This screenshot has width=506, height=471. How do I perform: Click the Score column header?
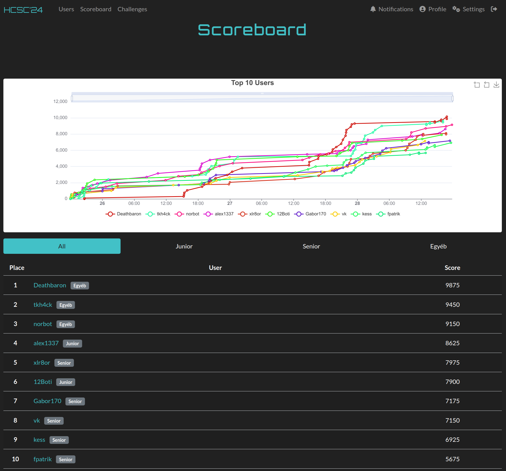[x=452, y=268]
